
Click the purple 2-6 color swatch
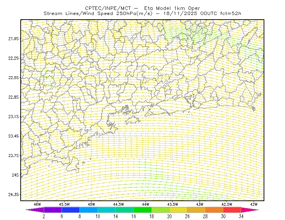click(53, 210)
